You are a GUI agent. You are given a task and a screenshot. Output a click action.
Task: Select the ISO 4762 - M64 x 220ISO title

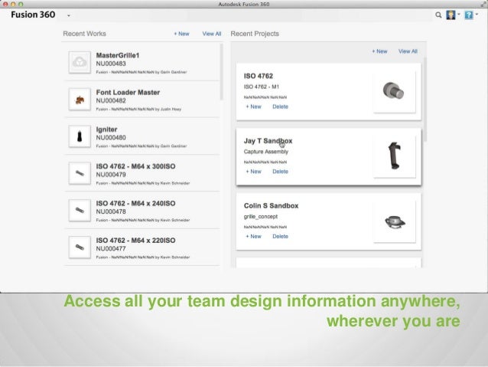tap(135, 241)
